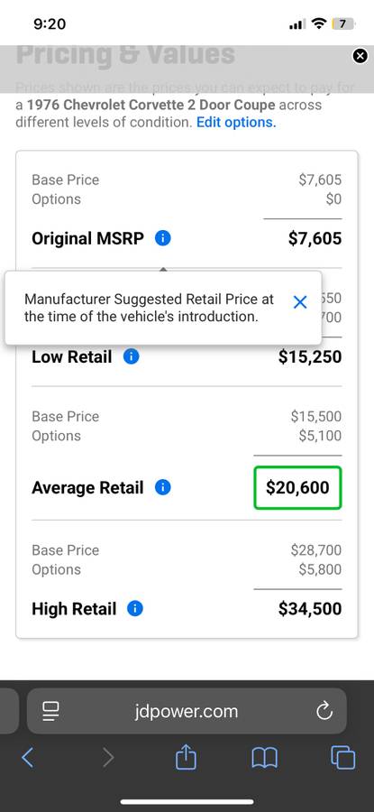Tap the Edit options link
Image resolution: width=374 pixels, height=812 pixels.
point(236,123)
